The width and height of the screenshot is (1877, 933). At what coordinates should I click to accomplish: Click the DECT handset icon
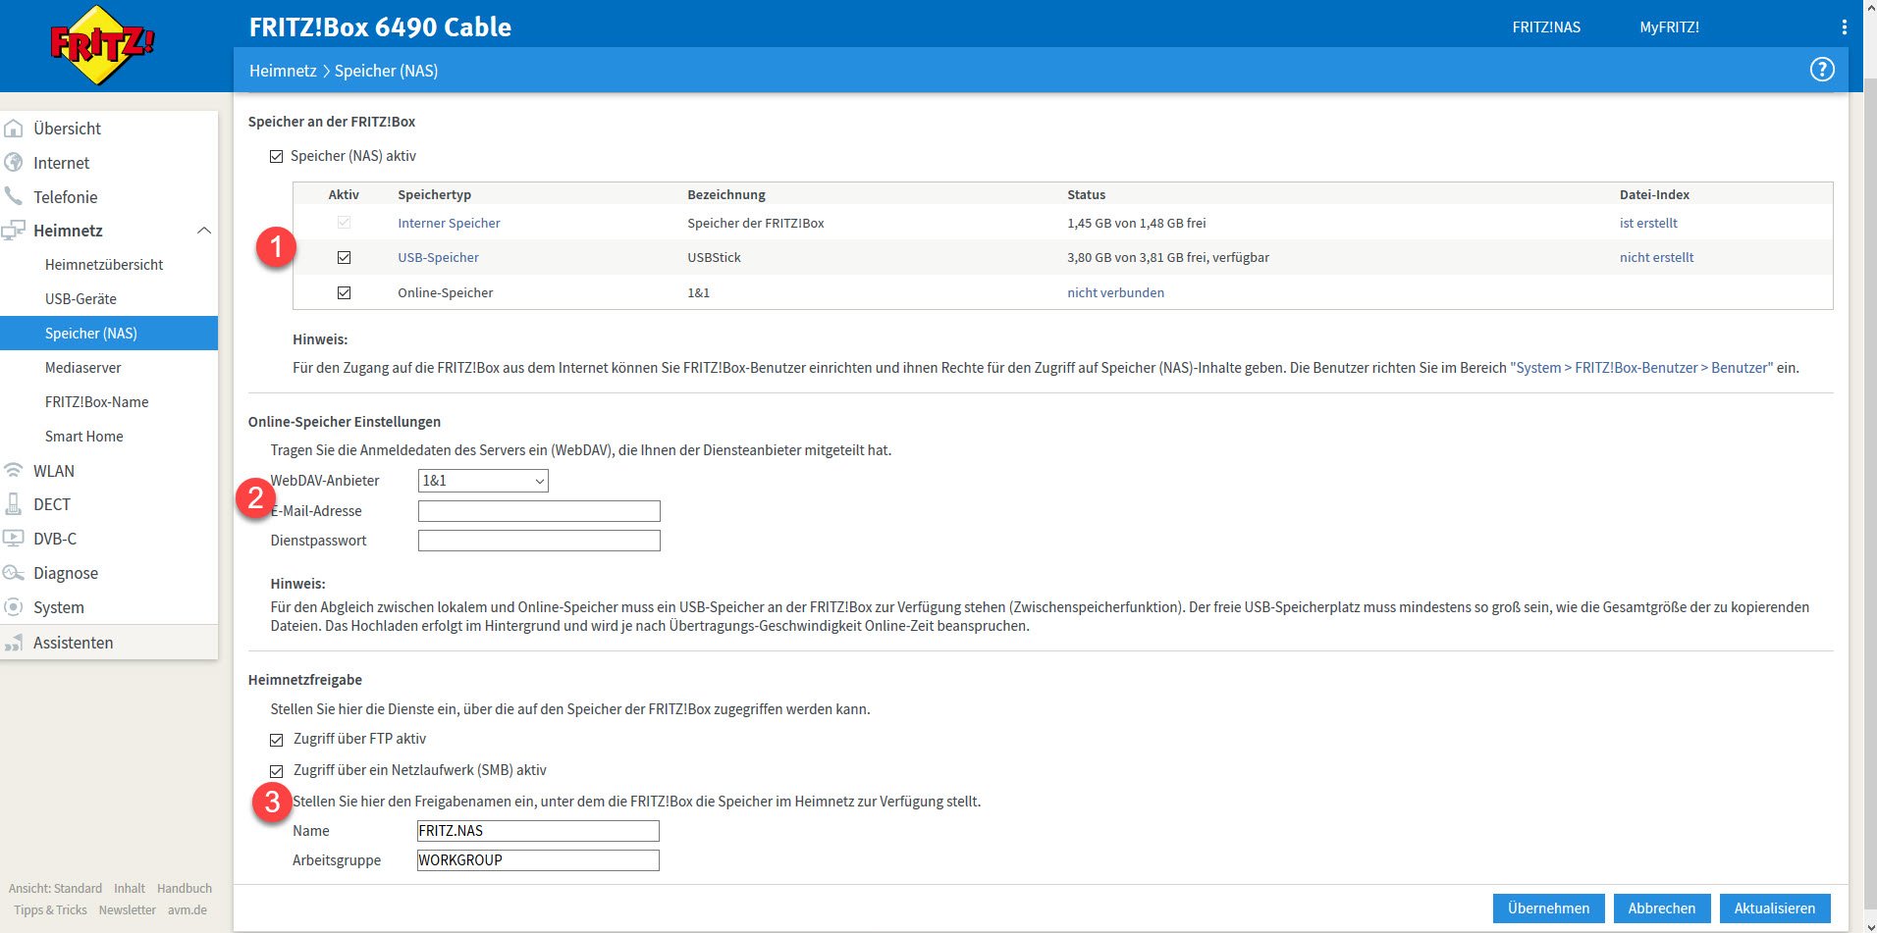(x=14, y=504)
